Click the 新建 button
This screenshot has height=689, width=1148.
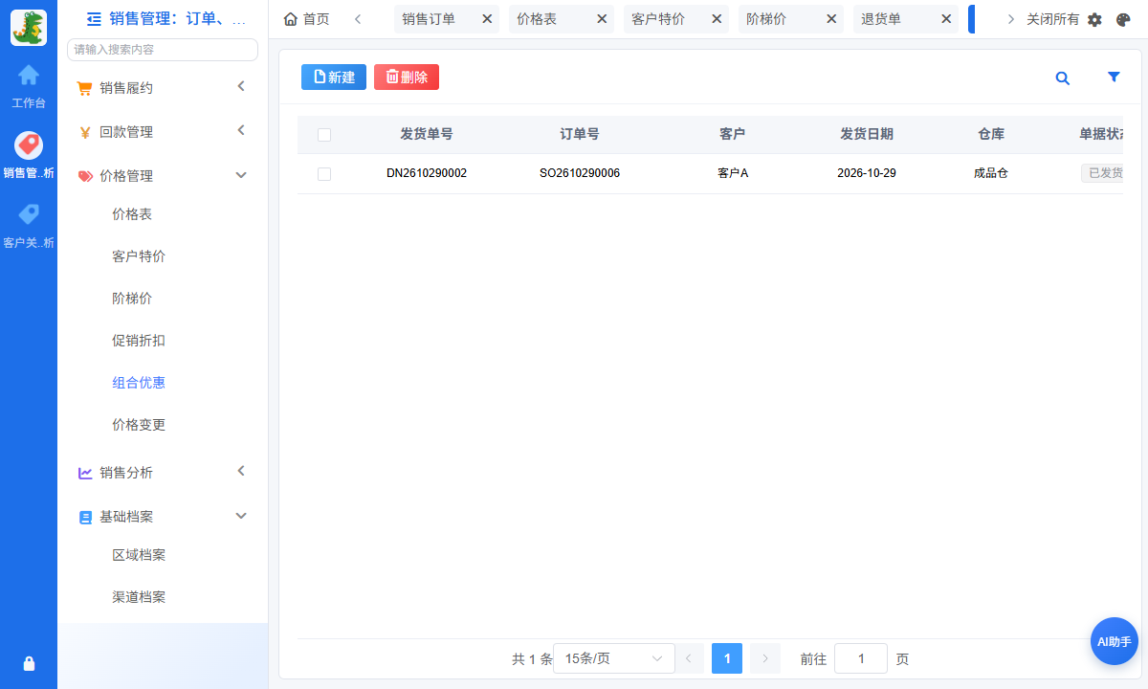(334, 78)
